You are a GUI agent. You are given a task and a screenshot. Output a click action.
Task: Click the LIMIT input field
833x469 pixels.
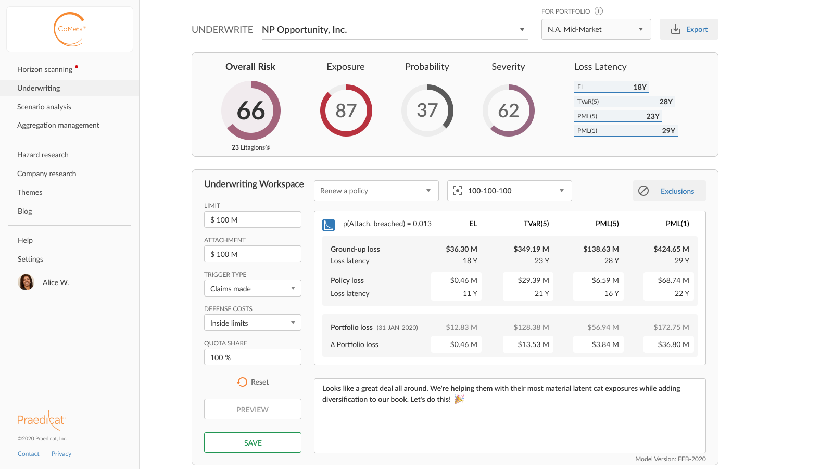[x=253, y=219]
